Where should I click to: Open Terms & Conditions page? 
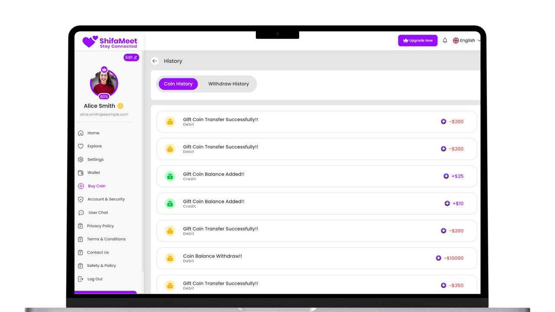pos(106,239)
